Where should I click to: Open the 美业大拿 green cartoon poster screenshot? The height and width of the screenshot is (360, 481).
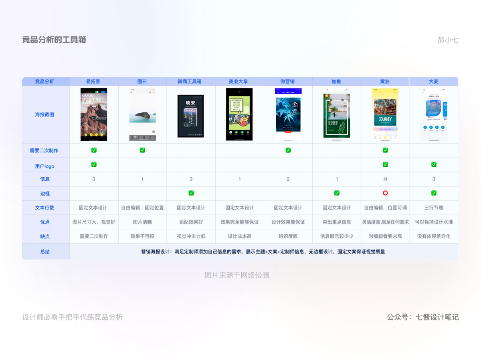click(x=239, y=114)
